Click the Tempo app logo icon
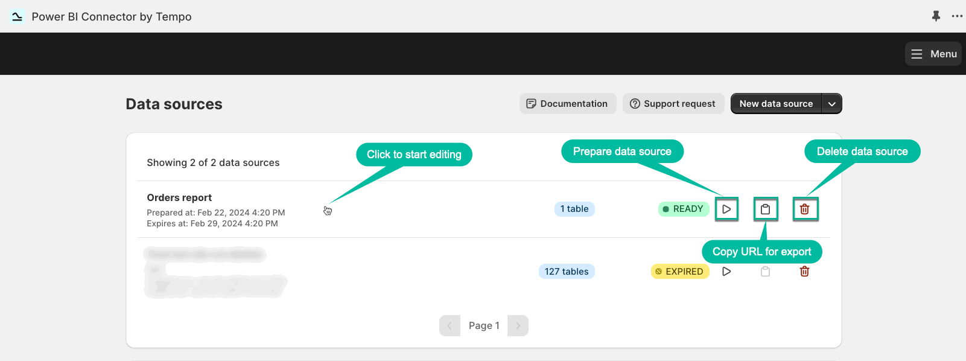 click(x=17, y=16)
